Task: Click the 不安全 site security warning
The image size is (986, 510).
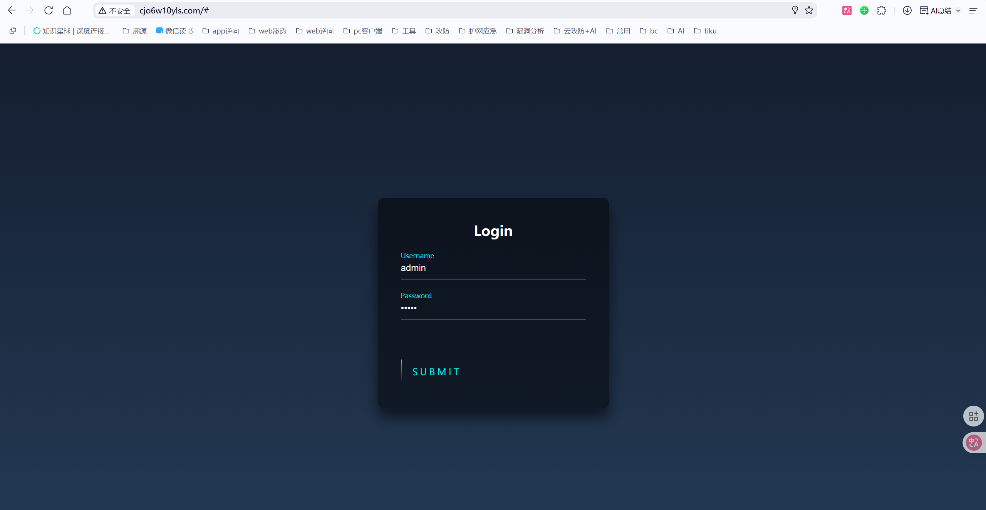Action: (x=115, y=11)
